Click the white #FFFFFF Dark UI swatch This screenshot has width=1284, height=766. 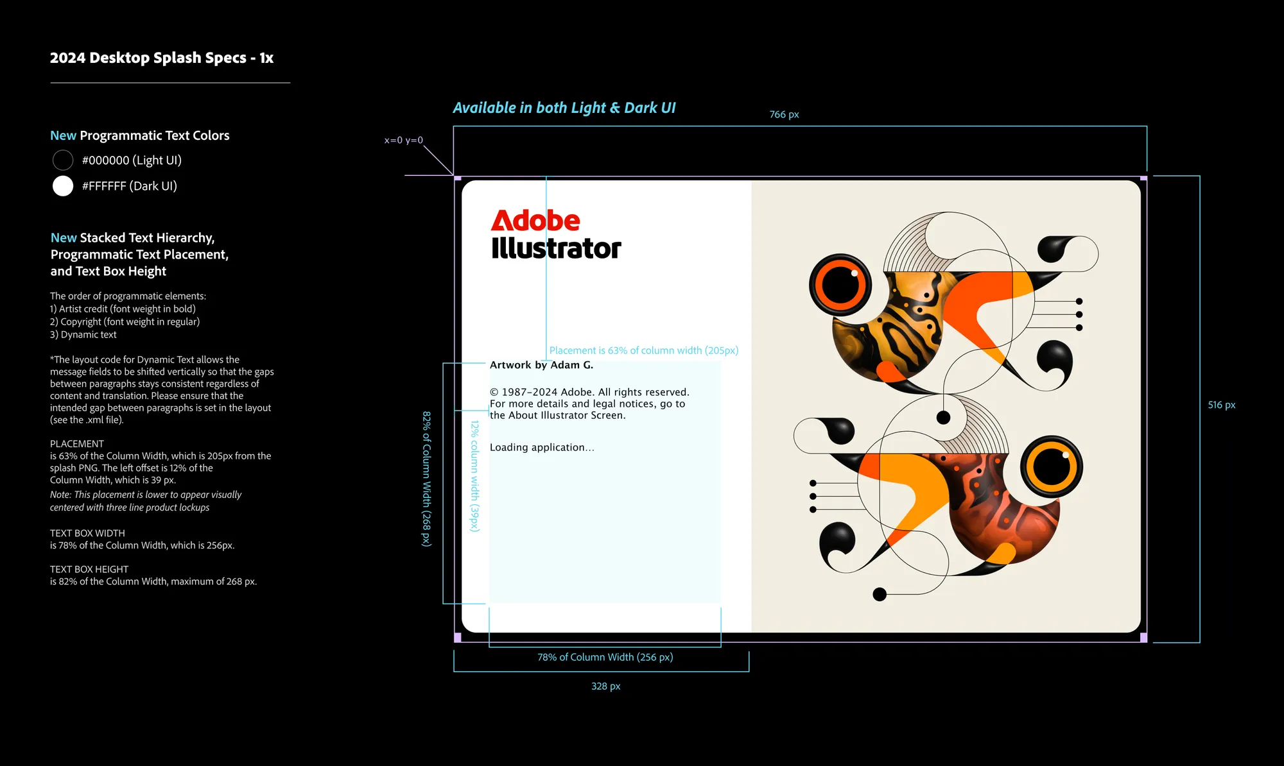63,186
